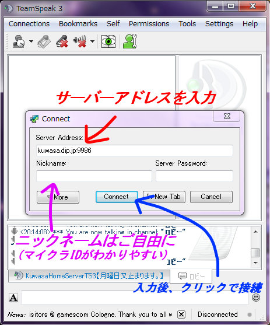Open the Permissions menu
Viewport: 270px width, 325px height.
149,24
